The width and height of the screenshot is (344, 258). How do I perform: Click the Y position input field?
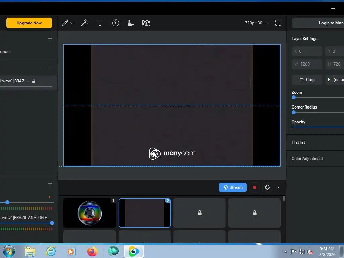tap(335, 51)
